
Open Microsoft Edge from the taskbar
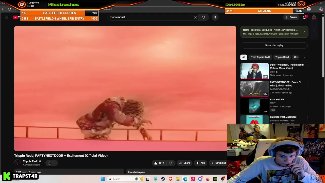click(x=185, y=179)
